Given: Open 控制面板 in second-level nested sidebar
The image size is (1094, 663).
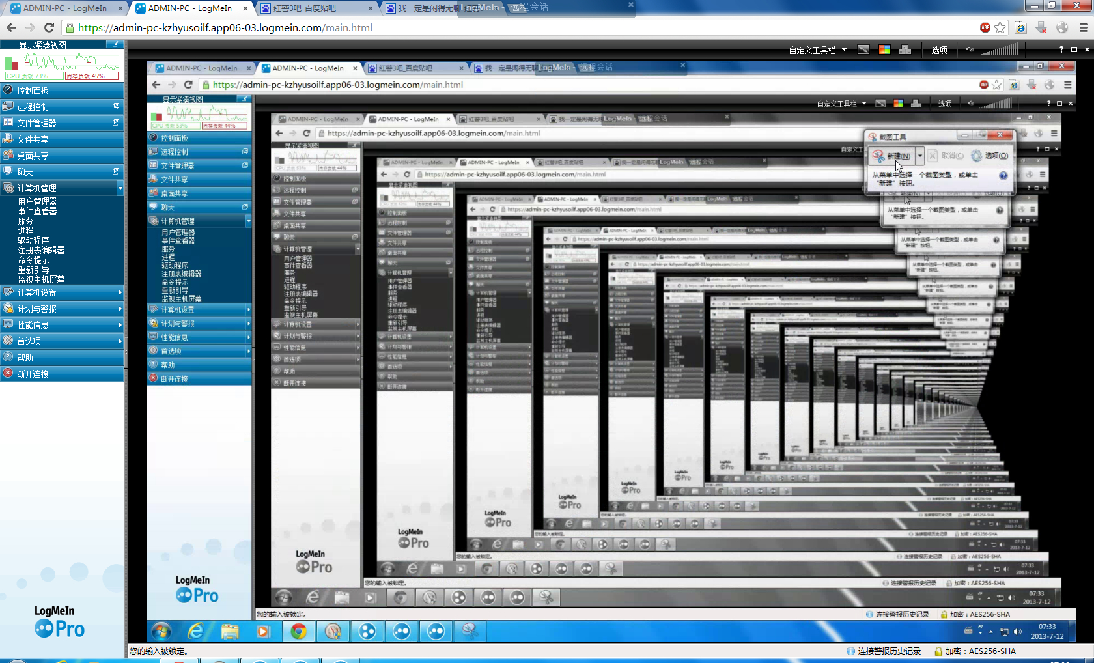Looking at the screenshot, I should pos(316,178).
